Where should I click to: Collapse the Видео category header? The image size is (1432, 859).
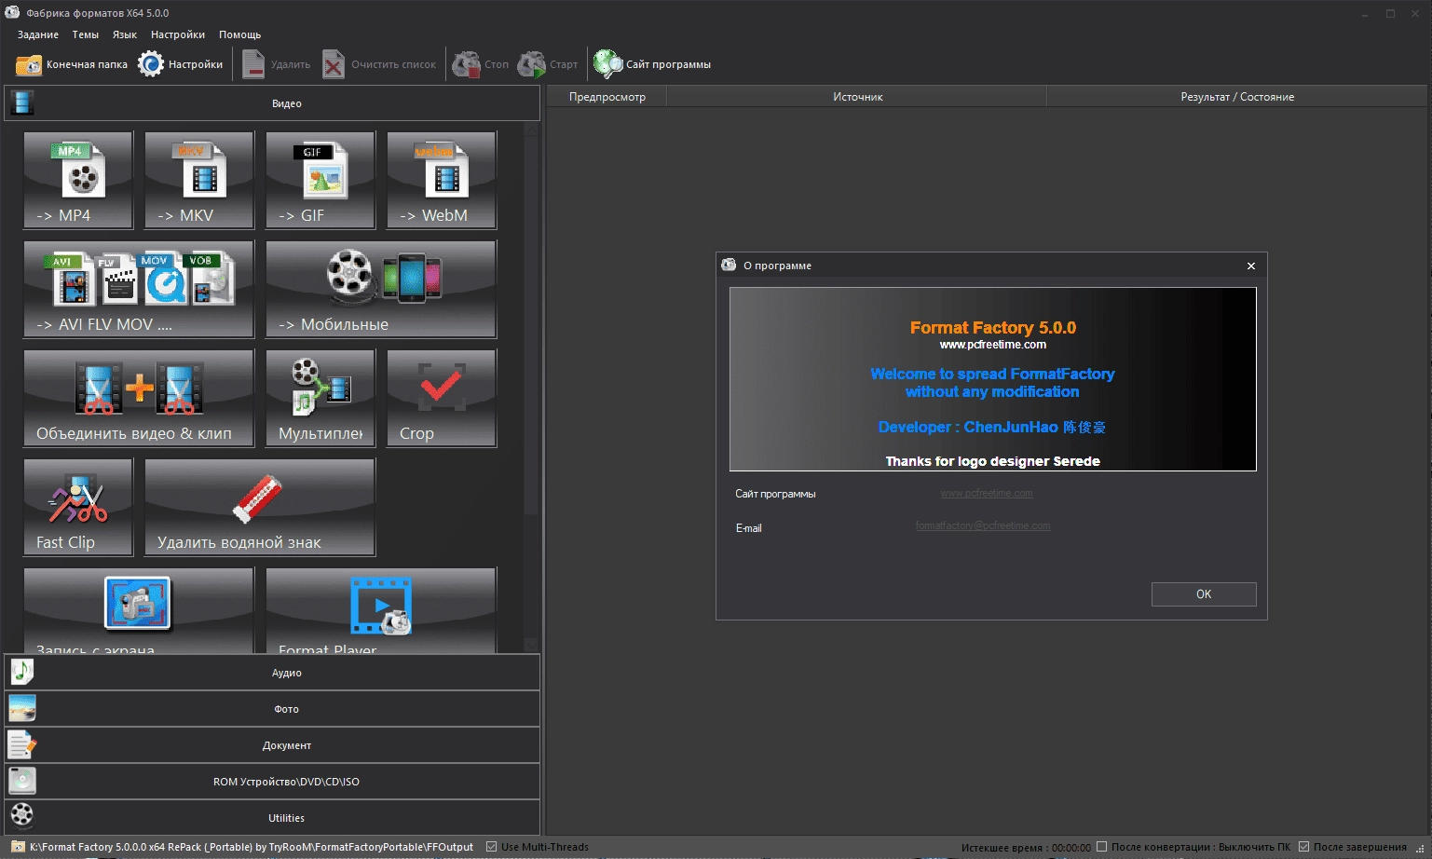click(272, 103)
